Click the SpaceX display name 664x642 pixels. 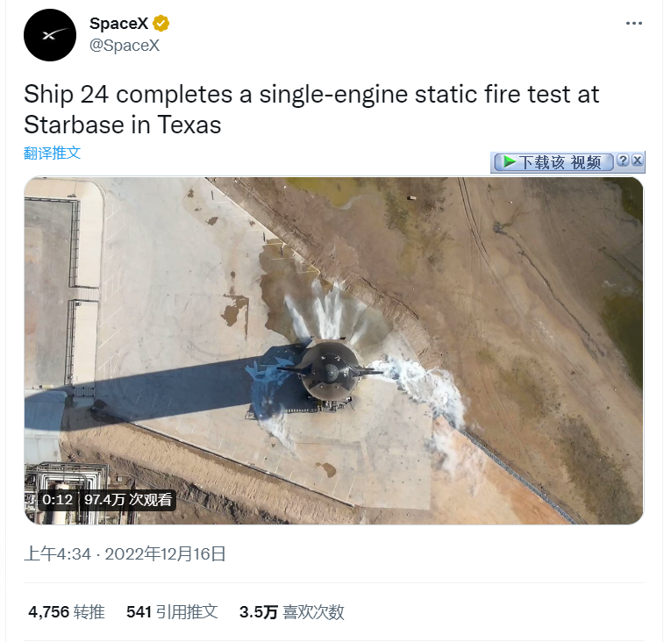click(119, 24)
